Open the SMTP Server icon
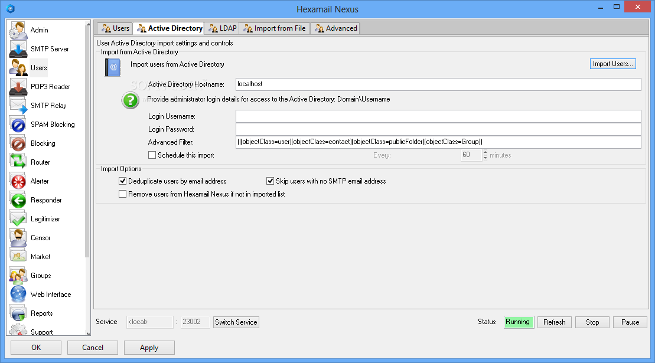 click(18, 49)
